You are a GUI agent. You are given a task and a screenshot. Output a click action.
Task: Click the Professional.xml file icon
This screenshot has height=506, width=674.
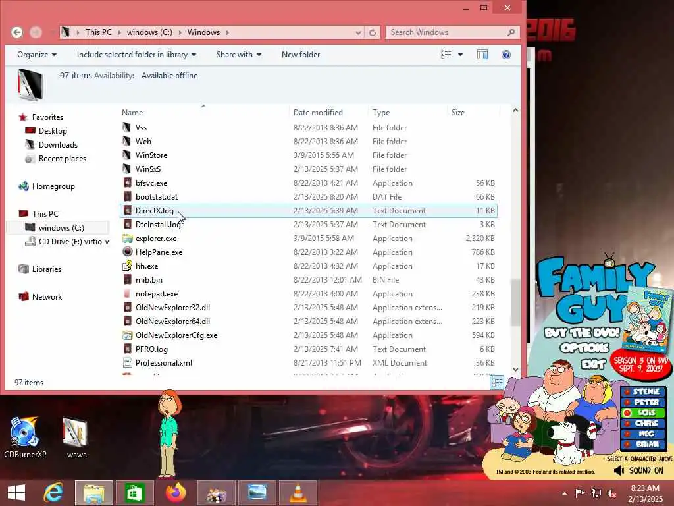point(127,363)
